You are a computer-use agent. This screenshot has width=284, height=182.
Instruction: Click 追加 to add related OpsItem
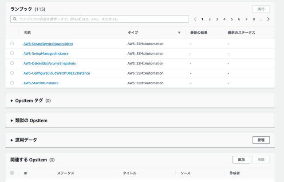[241, 159]
